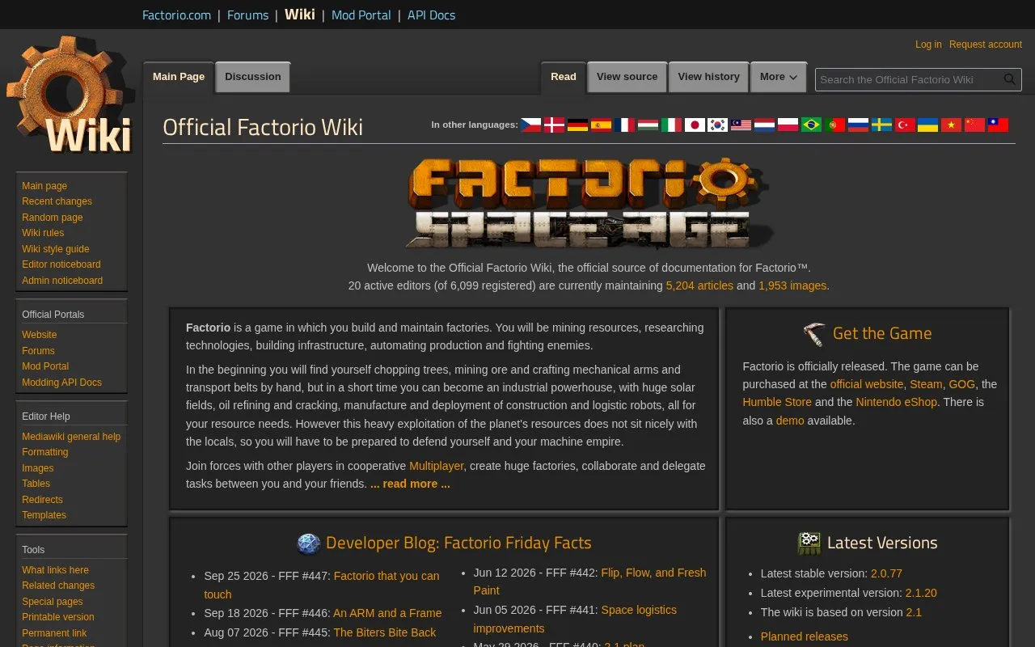
Task: Open Templates in Editor Help
Action: (x=44, y=515)
